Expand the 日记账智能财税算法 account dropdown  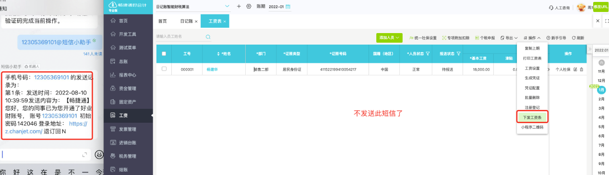227,6
